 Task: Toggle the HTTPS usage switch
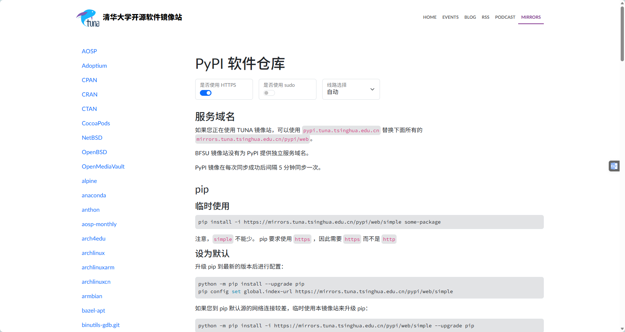[206, 93]
